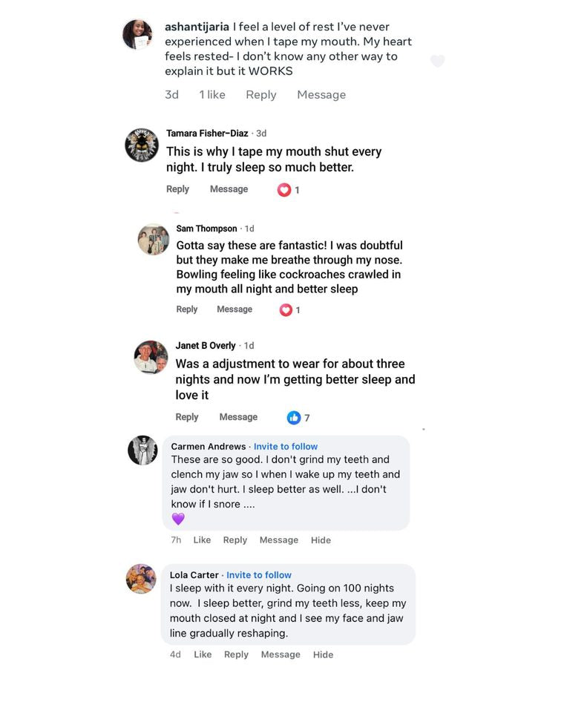The height and width of the screenshot is (705, 564).
Task: Like ashantijaria's comment with the heart icon
Action: coord(438,61)
